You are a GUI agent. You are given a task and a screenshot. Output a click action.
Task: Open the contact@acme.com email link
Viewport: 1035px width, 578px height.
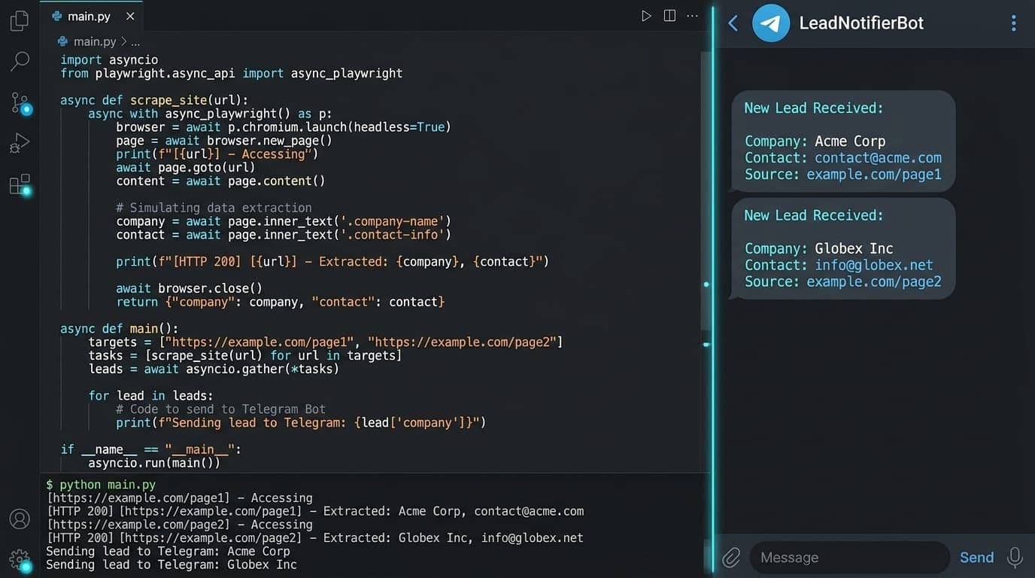[x=878, y=158]
